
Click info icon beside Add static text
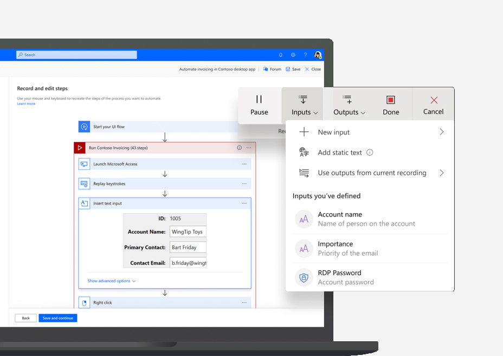pyautogui.click(x=370, y=152)
